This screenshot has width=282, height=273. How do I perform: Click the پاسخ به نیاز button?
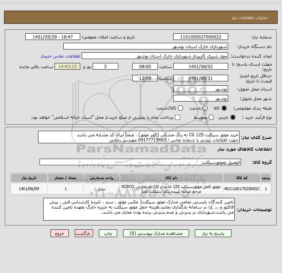[213, 233]
